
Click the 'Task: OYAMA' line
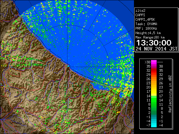pyautogui.click(x=146, y=24)
